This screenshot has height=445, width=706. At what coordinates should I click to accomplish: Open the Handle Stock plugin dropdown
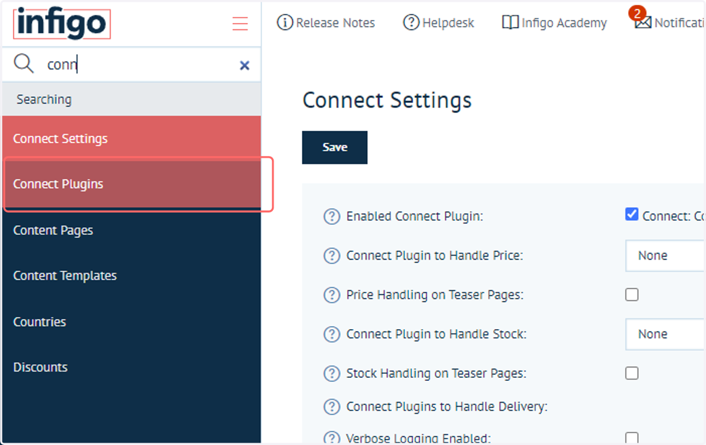coord(665,334)
